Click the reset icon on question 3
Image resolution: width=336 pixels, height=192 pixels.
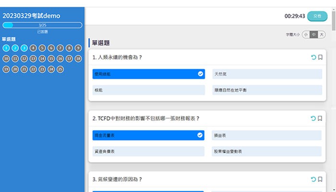pos(313,180)
